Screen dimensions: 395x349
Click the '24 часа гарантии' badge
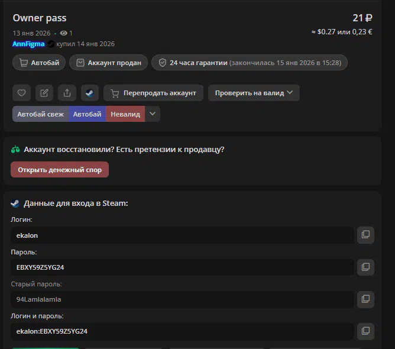[249, 63]
